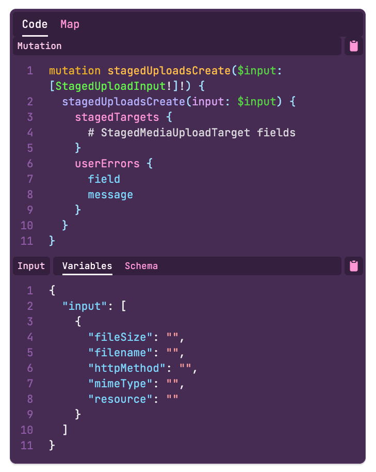Click the StagedMediaUploadTarget fields comment
Image resolution: width=376 pixels, height=472 pixels.
[x=192, y=133]
